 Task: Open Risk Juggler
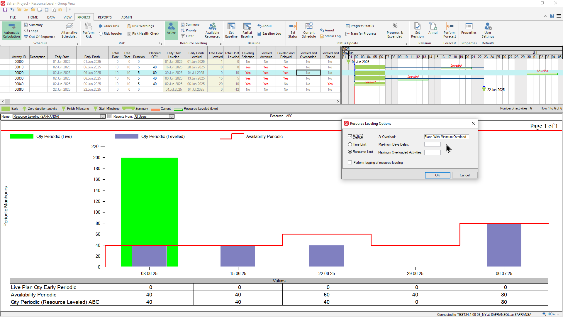[110, 33]
